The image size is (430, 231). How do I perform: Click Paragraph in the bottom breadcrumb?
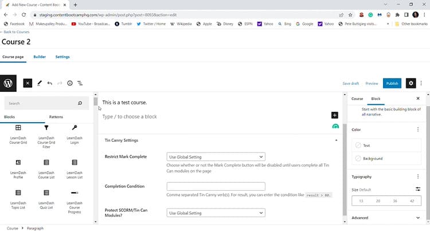click(x=35, y=228)
